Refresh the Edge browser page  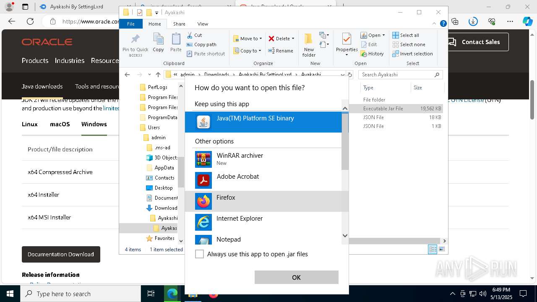coord(30,21)
